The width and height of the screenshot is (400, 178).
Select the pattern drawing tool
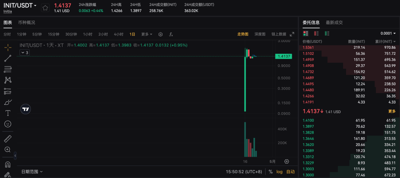coord(8,80)
